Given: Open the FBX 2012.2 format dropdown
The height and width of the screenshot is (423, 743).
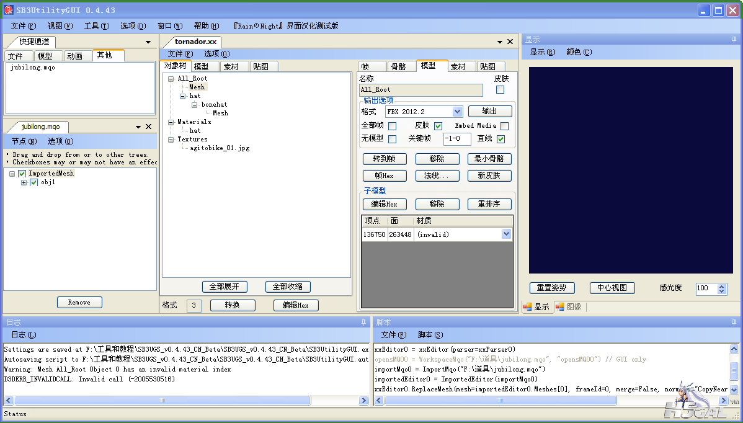Looking at the screenshot, I should click(457, 112).
